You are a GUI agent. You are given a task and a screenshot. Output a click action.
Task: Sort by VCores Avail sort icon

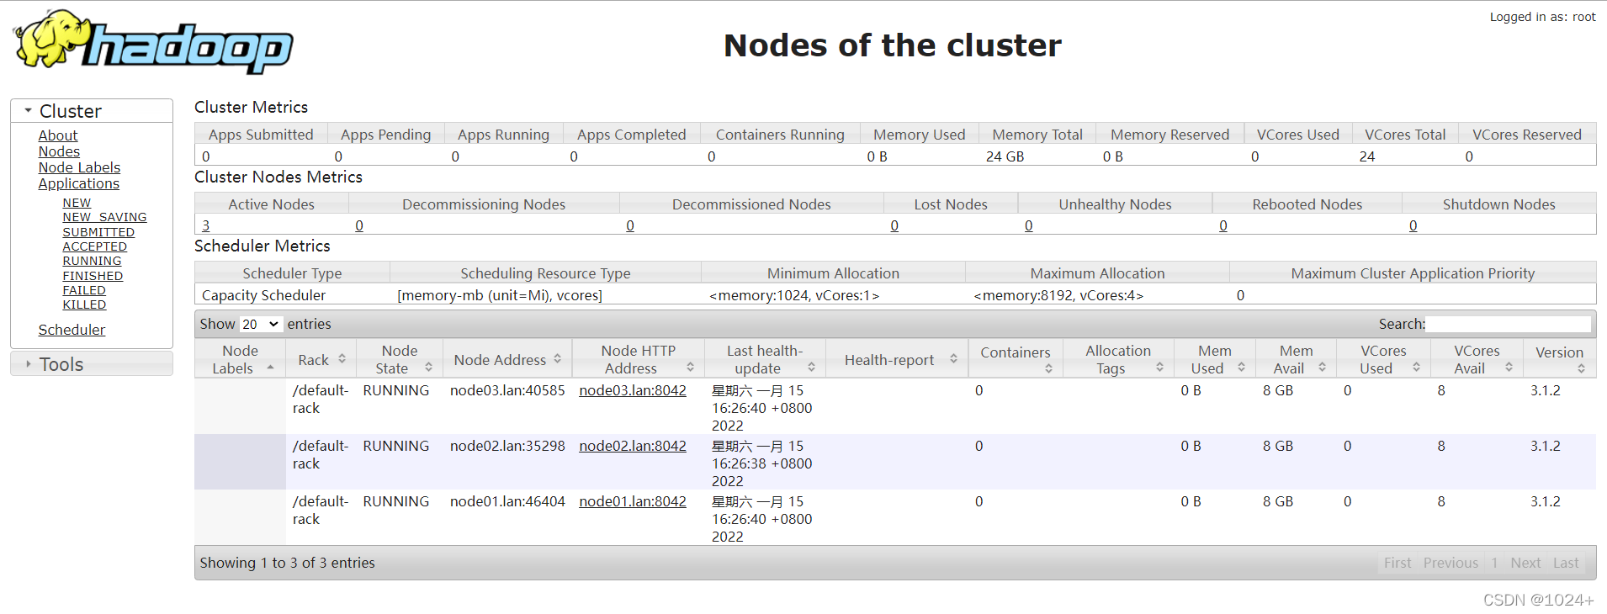[1509, 368]
